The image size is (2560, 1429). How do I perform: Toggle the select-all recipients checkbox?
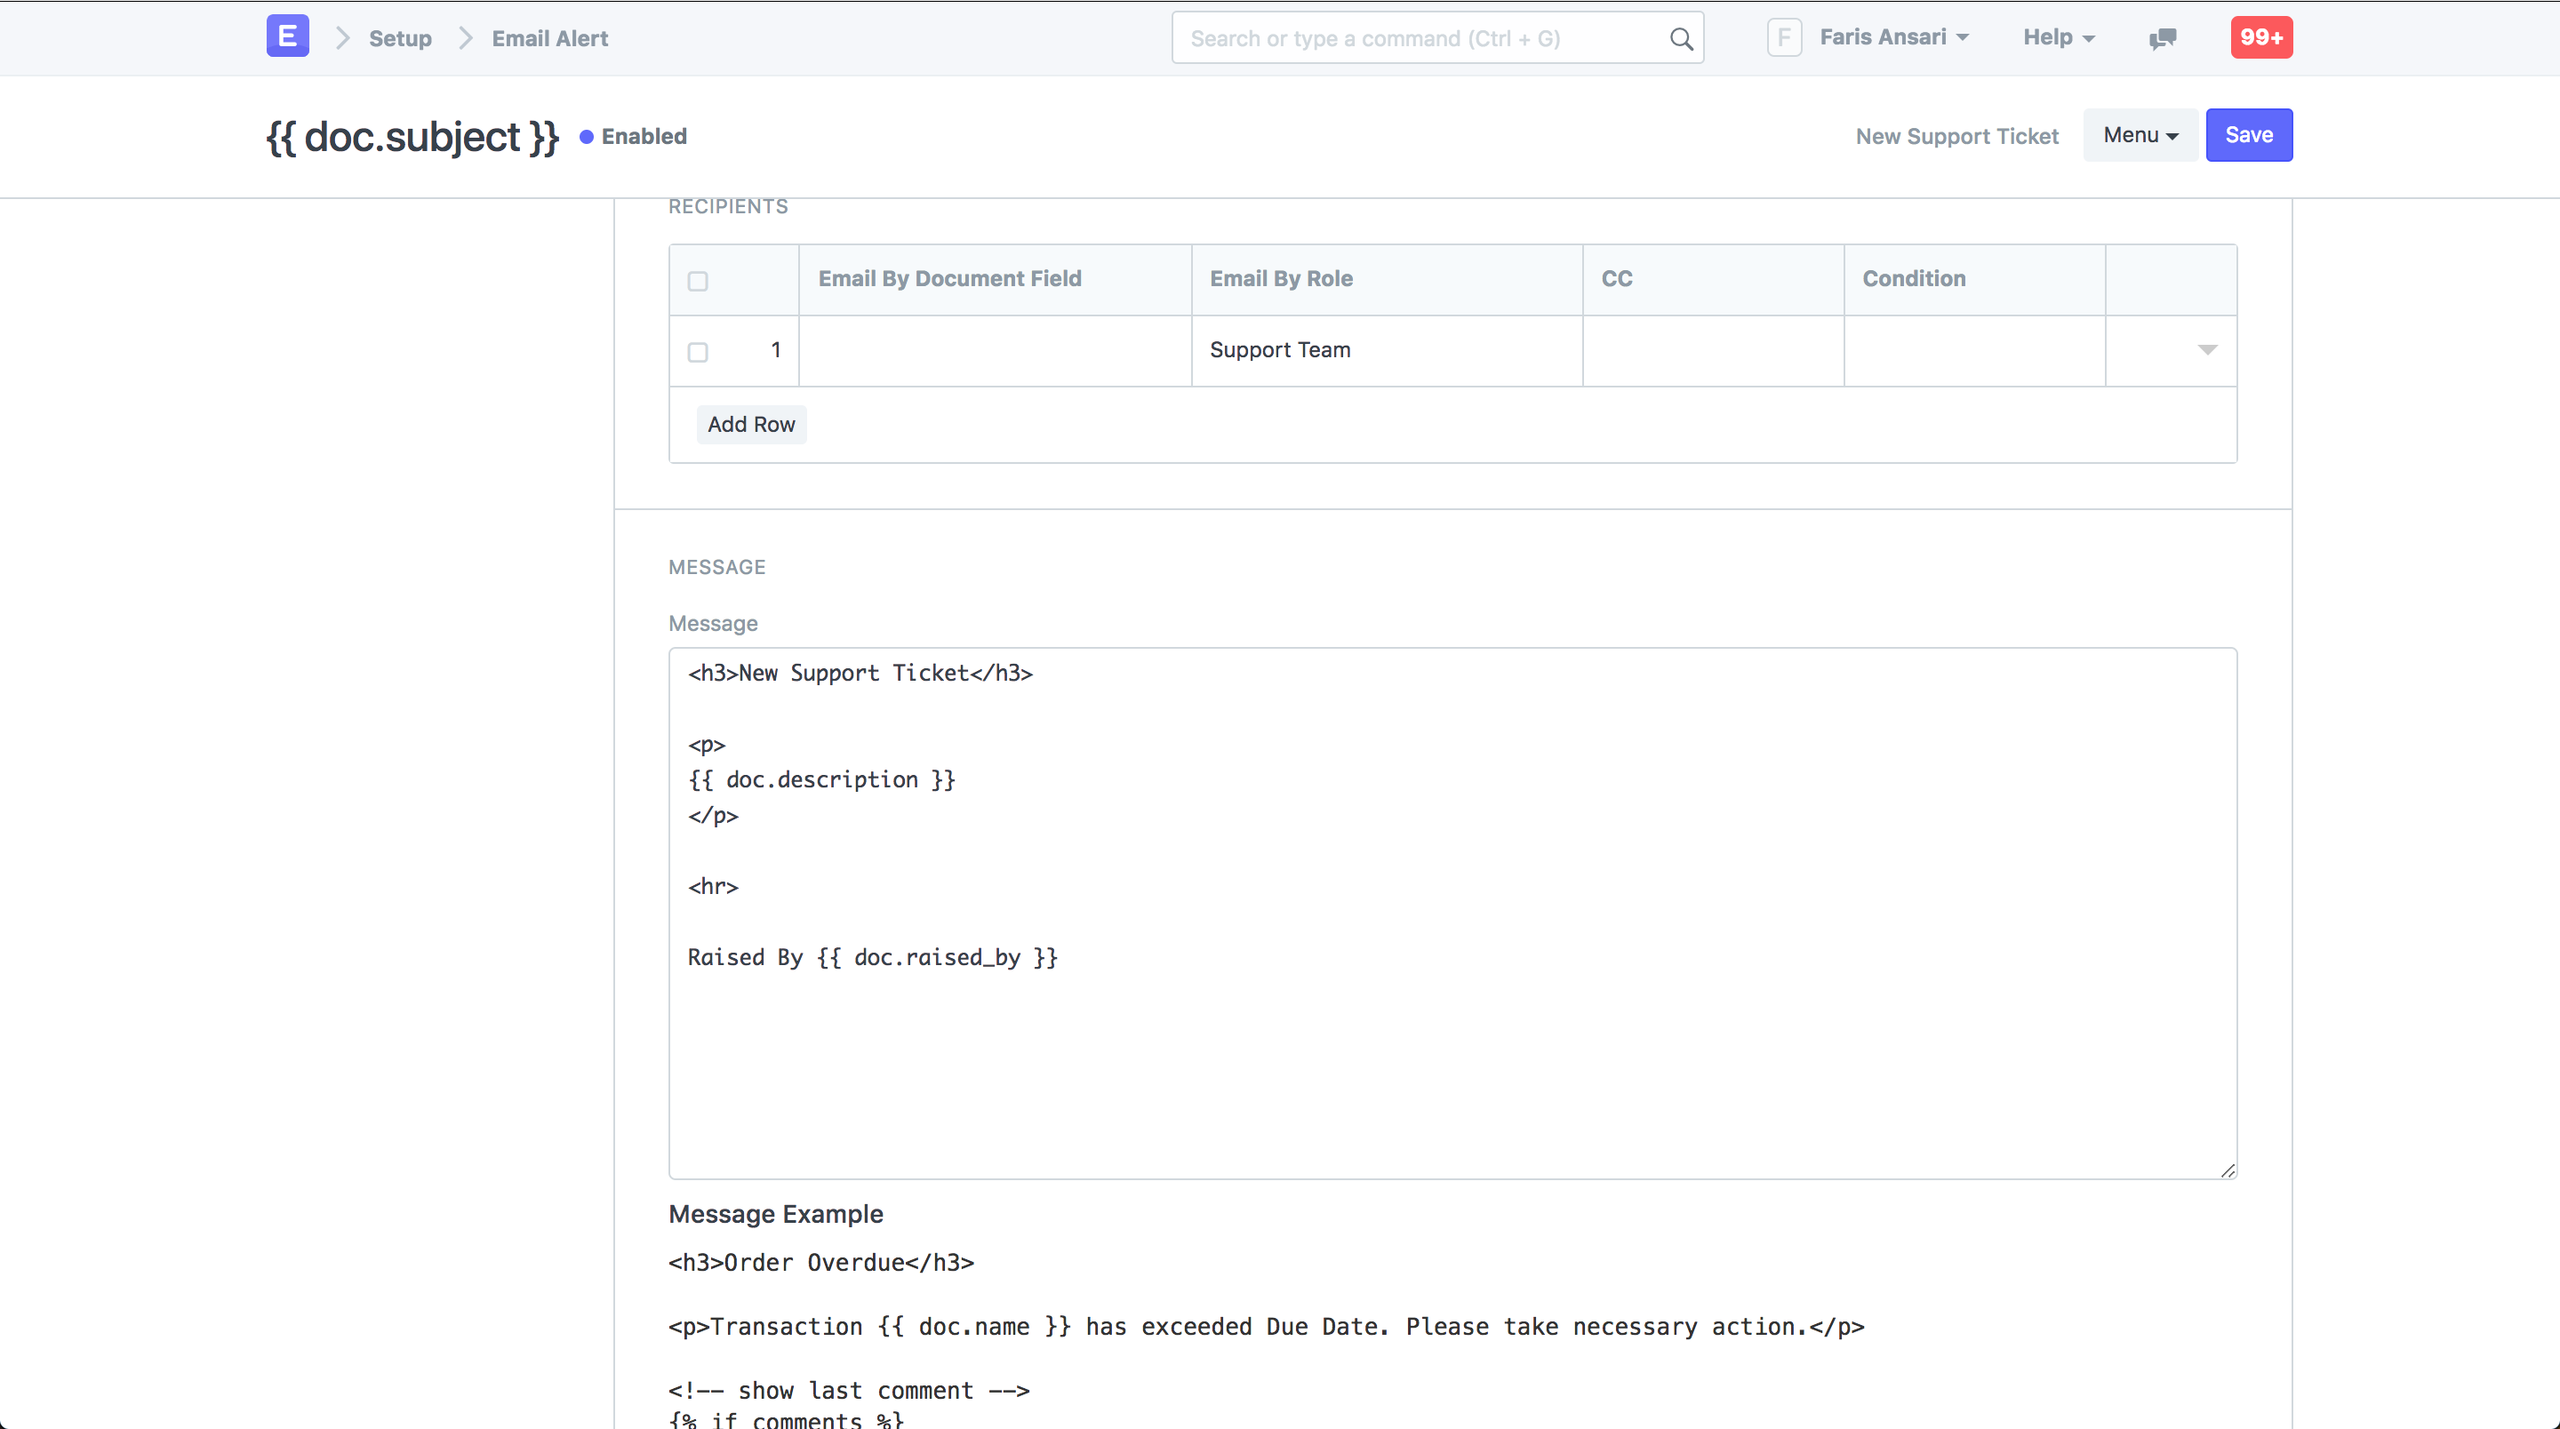point(698,281)
